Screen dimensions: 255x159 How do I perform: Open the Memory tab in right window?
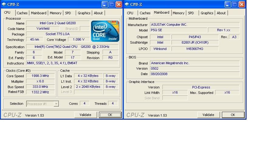(x=178, y=13)
